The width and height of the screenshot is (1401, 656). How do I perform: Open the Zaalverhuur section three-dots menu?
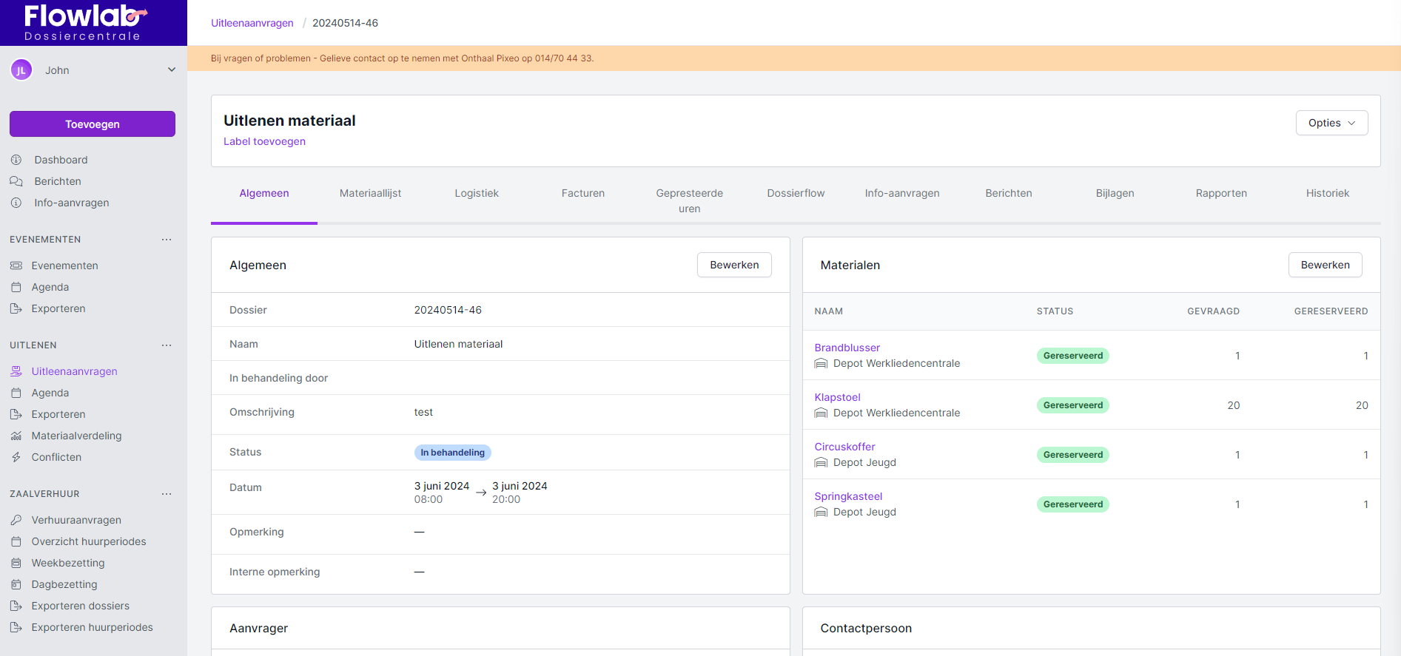(167, 494)
